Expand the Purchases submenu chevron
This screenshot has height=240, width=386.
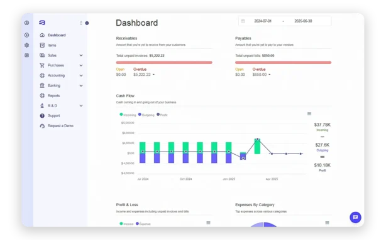(x=81, y=66)
